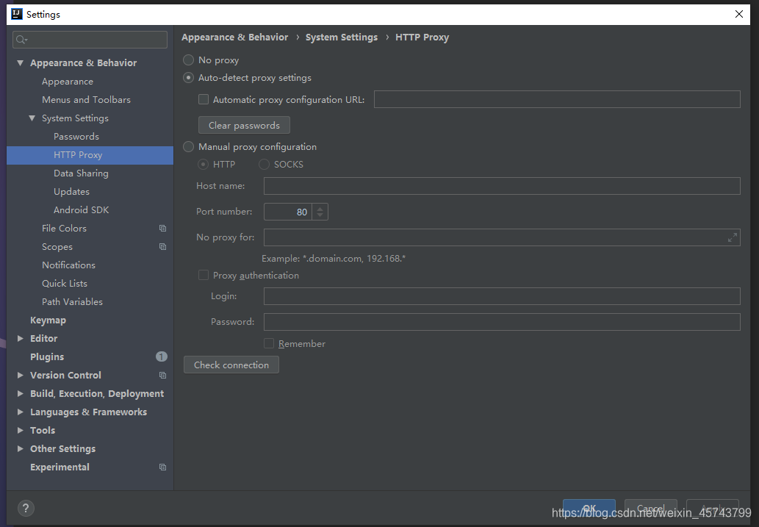Click the search magnifier icon in settings

[21, 40]
